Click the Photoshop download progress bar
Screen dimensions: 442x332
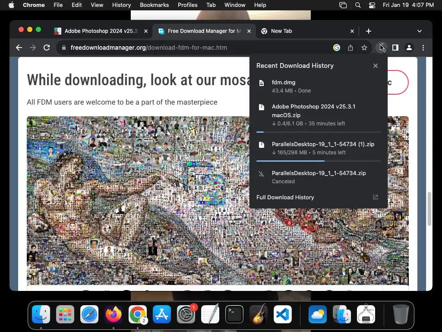point(318,132)
